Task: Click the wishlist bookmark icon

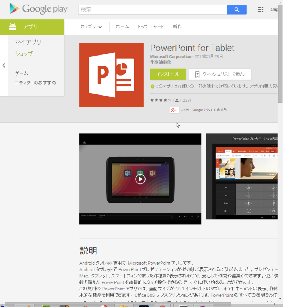Action: tap(197, 74)
